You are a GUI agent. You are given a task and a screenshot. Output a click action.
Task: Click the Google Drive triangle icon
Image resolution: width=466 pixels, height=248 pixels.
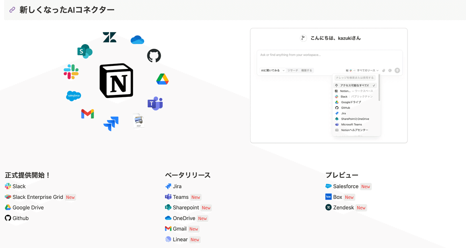click(162, 79)
